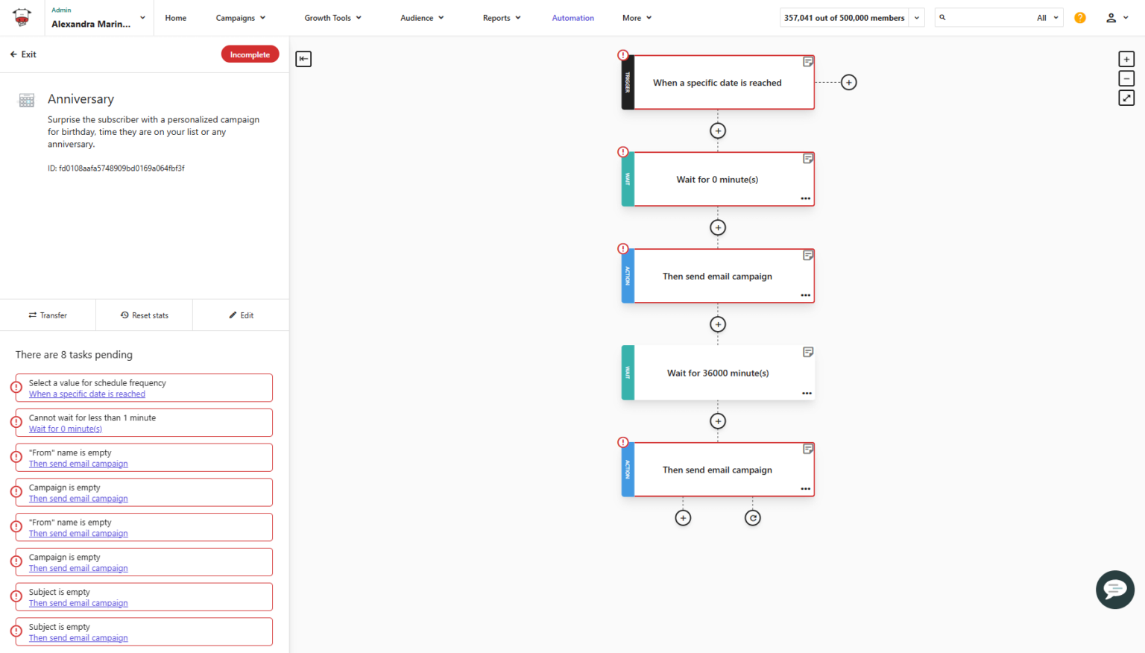
Task: Open more options on the last send email step
Action: (805, 488)
